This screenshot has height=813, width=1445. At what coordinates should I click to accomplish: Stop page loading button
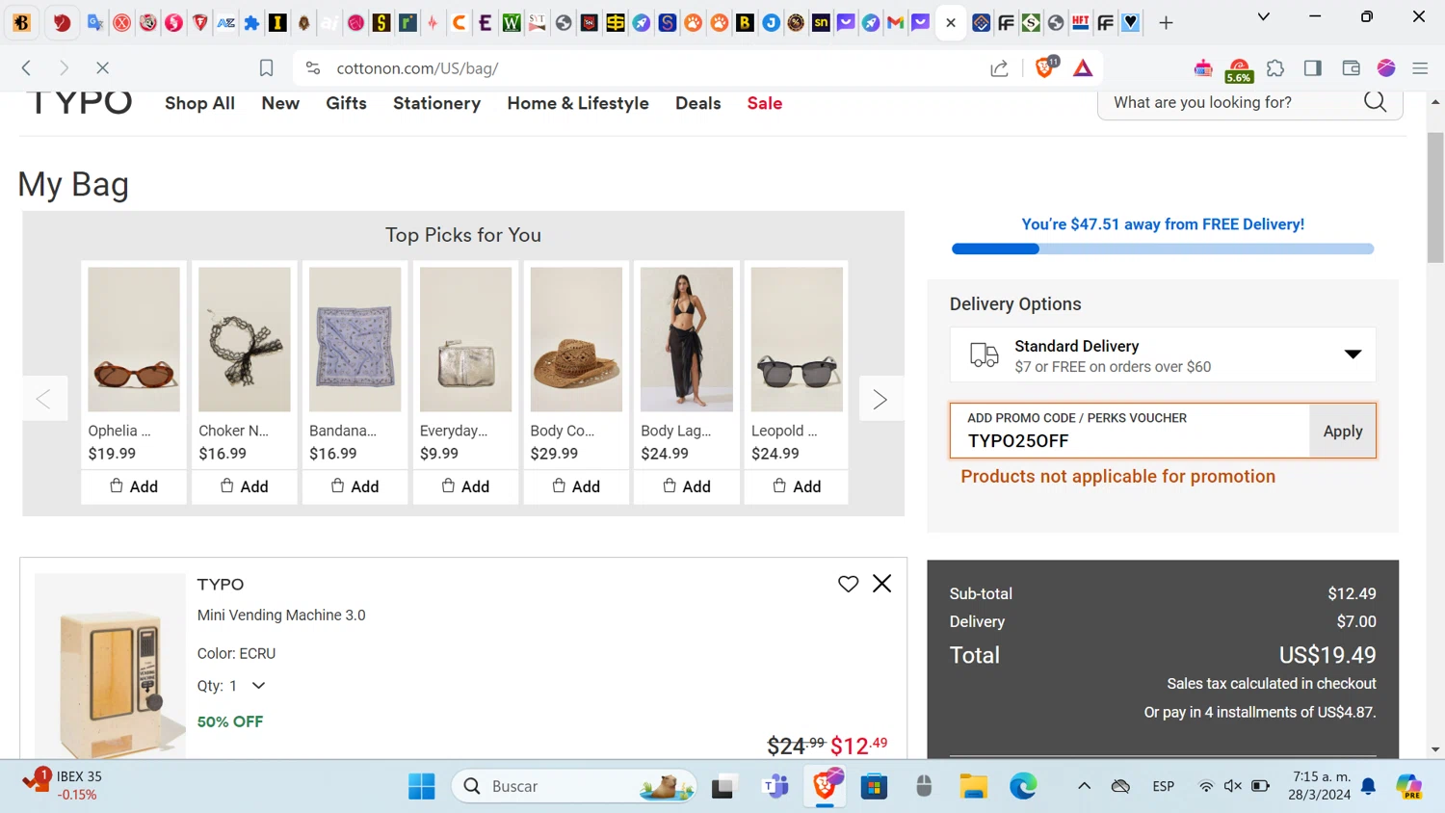[x=102, y=67]
